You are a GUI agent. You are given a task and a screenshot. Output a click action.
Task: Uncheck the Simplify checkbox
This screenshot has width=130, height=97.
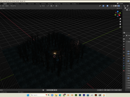(128, 78)
